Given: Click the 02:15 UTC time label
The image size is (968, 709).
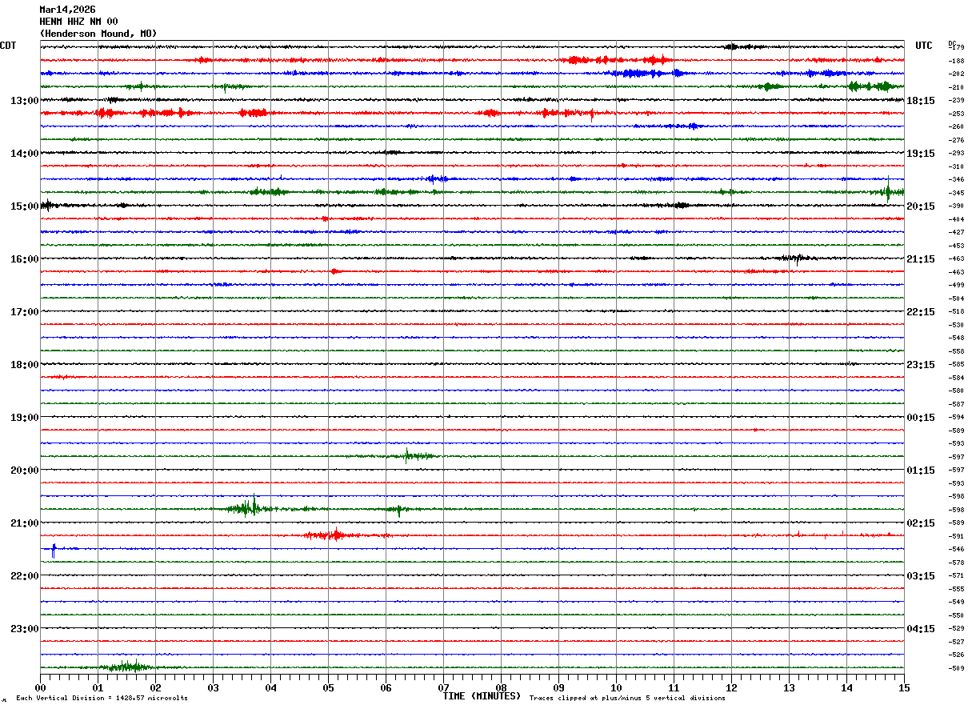Looking at the screenshot, I should point(921,523).
